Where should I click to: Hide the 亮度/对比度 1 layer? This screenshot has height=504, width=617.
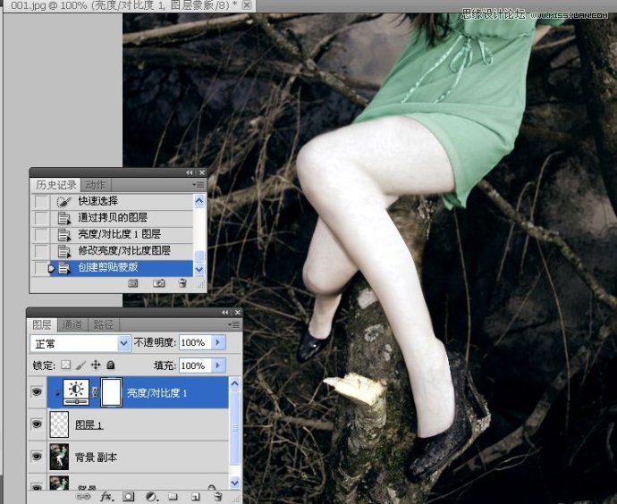click(x=37, y=392)
